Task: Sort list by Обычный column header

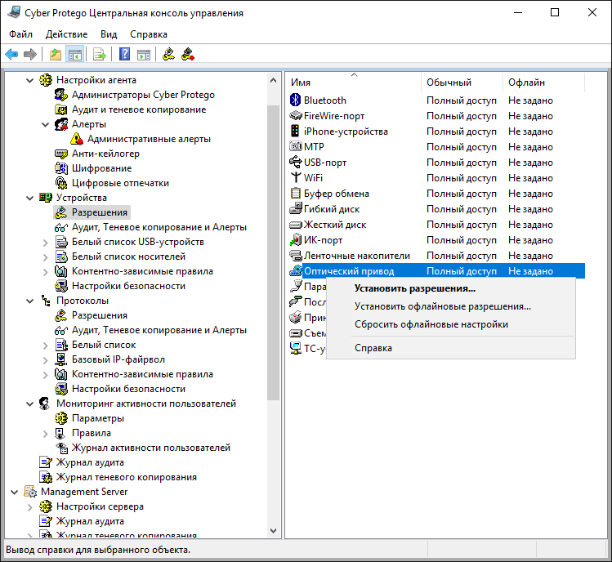Action: (462, 83)
